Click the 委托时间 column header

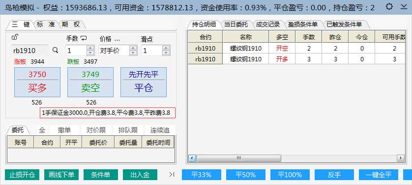(158, 143)
